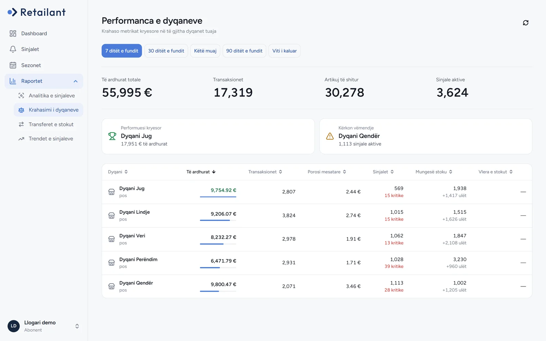The image size is (546, 341).
Task: Click the store icon in Dyqani Perëndim row
Action: (112, 263)
